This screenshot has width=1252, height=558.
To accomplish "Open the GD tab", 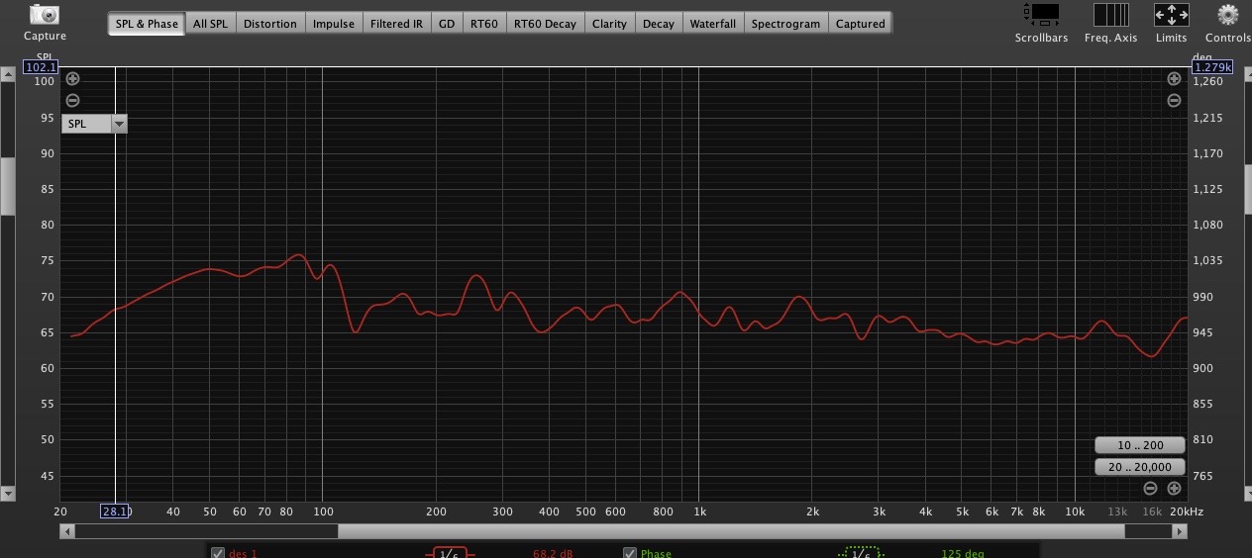I will click(x=447, y=23).
